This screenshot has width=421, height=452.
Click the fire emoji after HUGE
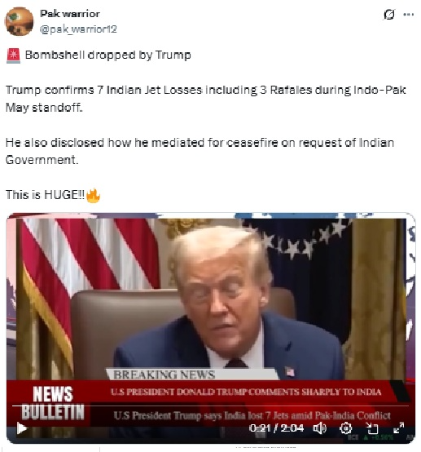pos(93,196)
